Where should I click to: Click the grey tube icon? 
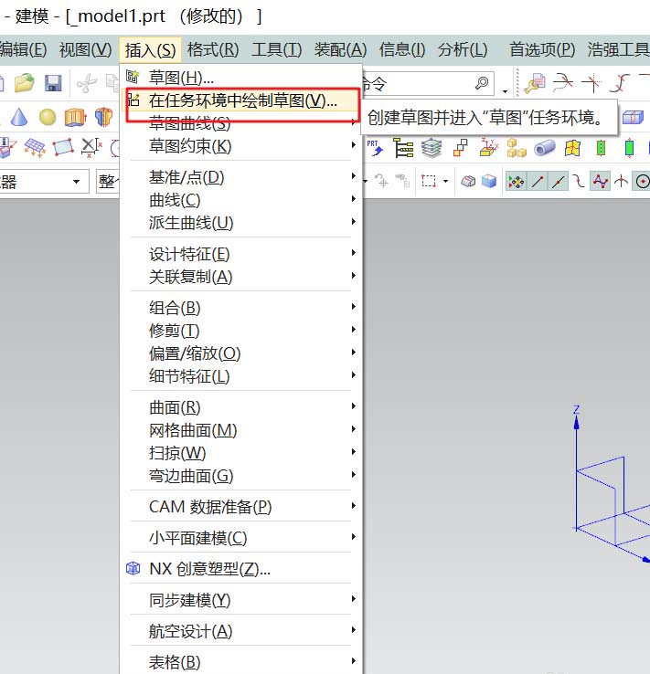click(x=545, y=148)
